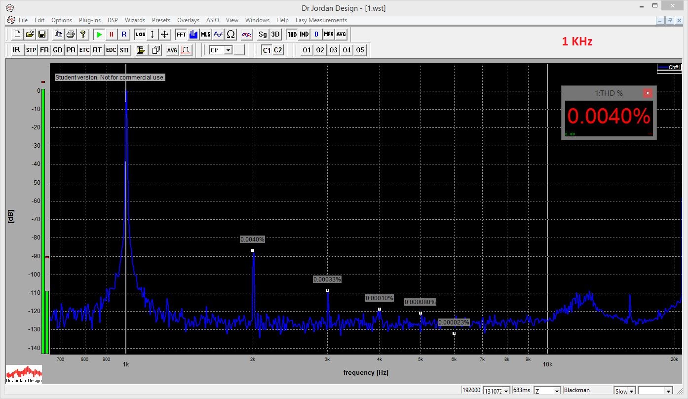Toggle the MAX hold button
The width and height of the screenshot is (688, 399).
329,35
